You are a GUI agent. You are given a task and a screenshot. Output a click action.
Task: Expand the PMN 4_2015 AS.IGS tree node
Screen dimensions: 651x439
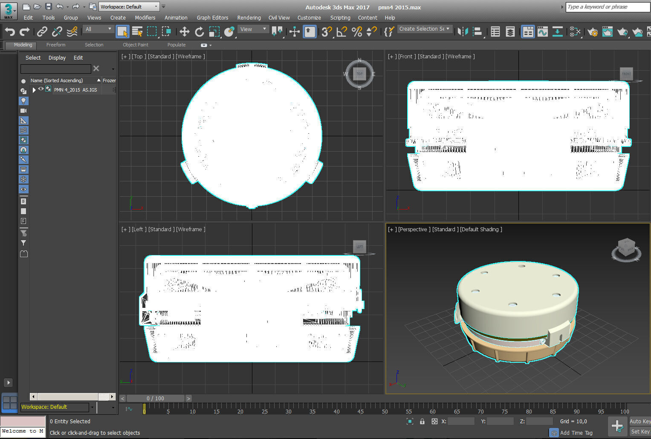pos(34,90)
